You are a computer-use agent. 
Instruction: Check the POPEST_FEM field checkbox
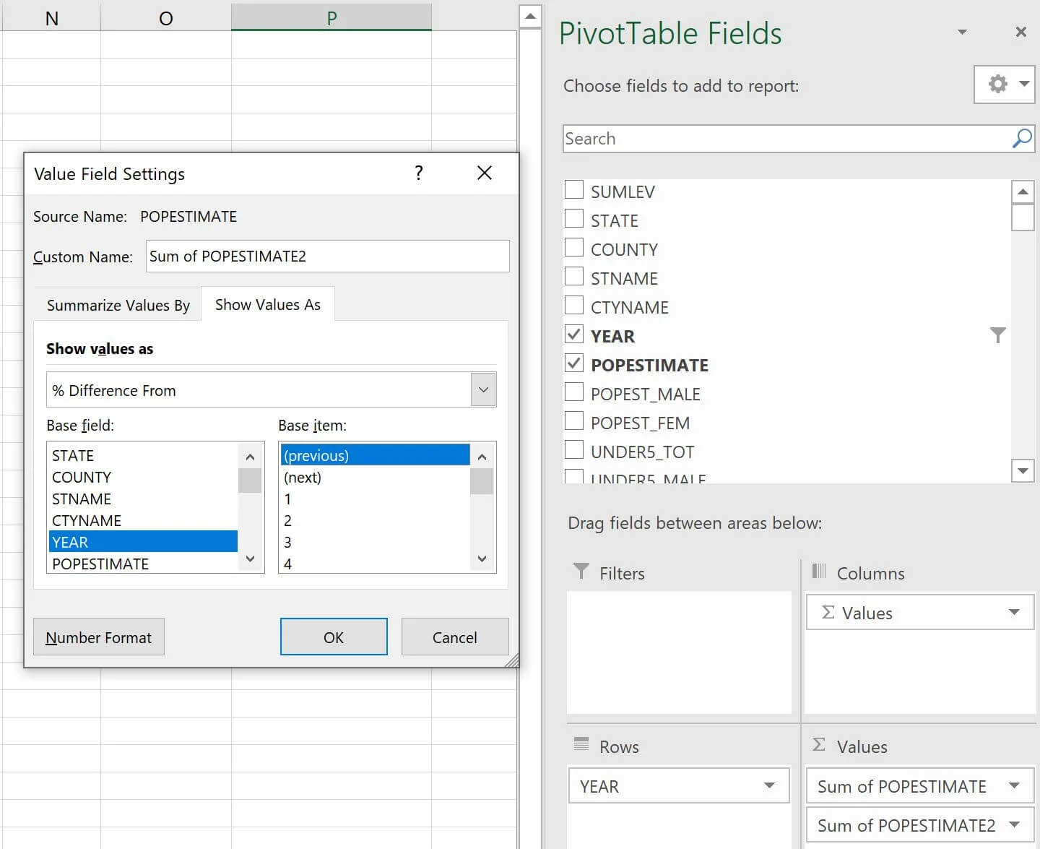(574, 421)
